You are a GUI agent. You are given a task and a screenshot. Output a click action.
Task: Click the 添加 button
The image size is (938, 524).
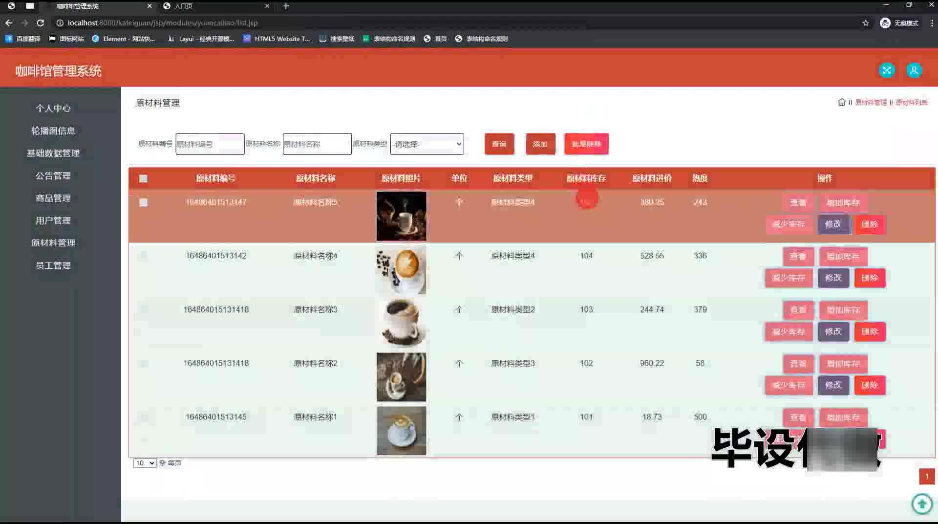540,144
